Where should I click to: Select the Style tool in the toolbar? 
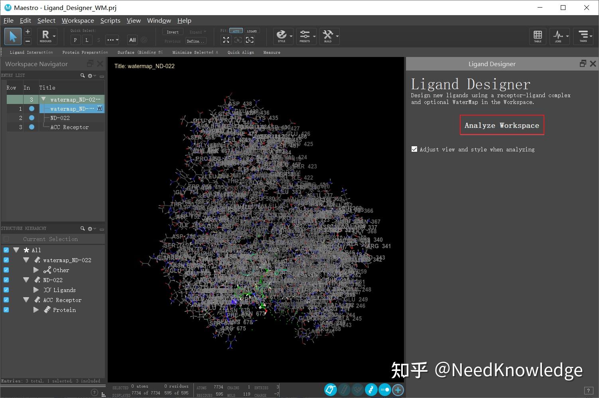tap(282, 36)
